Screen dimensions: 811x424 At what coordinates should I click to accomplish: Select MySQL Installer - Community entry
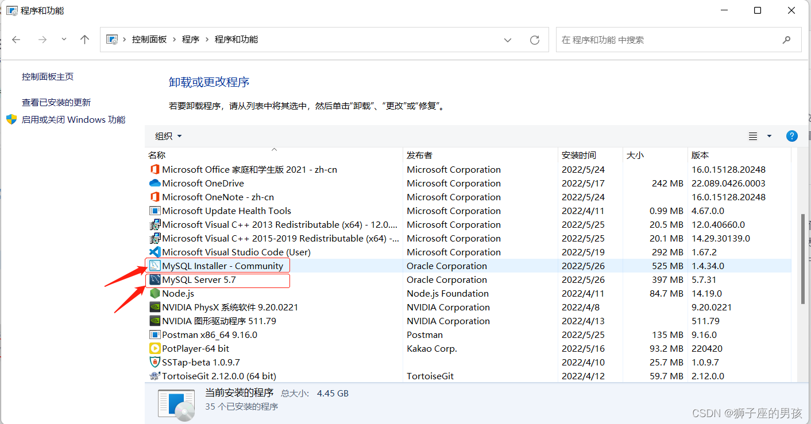tap(223, 266)
